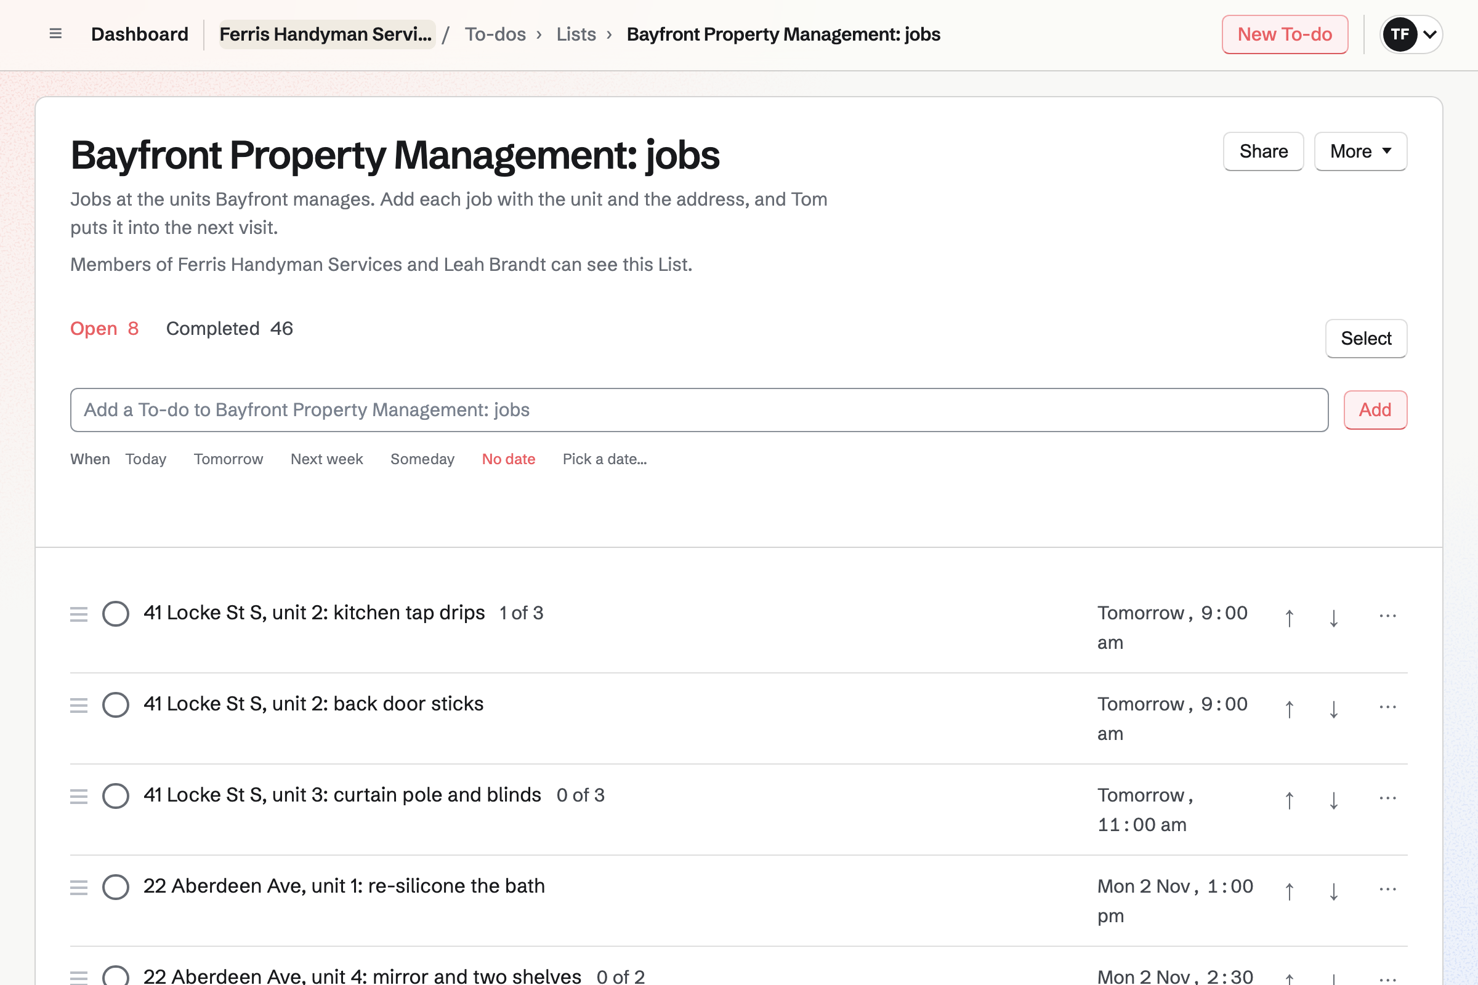This screenshot has width=1478, height=985.
Task: Move re-silicone the bath to-do down
Action: click(1333, 891)
